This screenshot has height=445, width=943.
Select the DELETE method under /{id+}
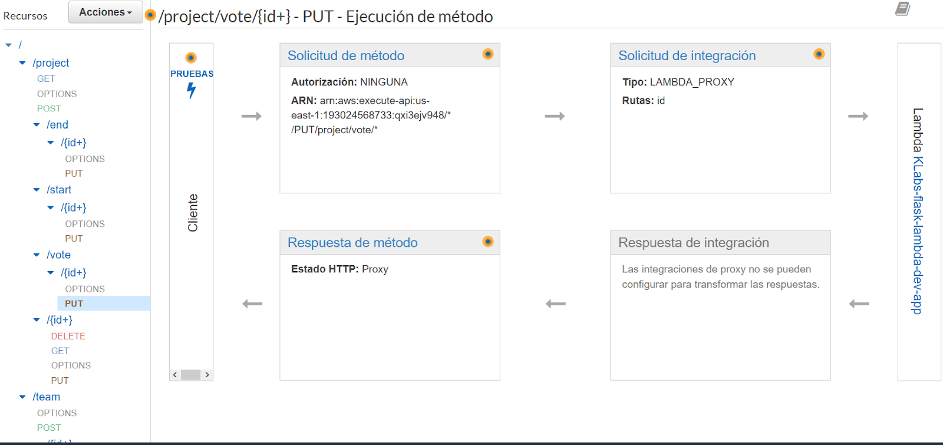point(68,336)
